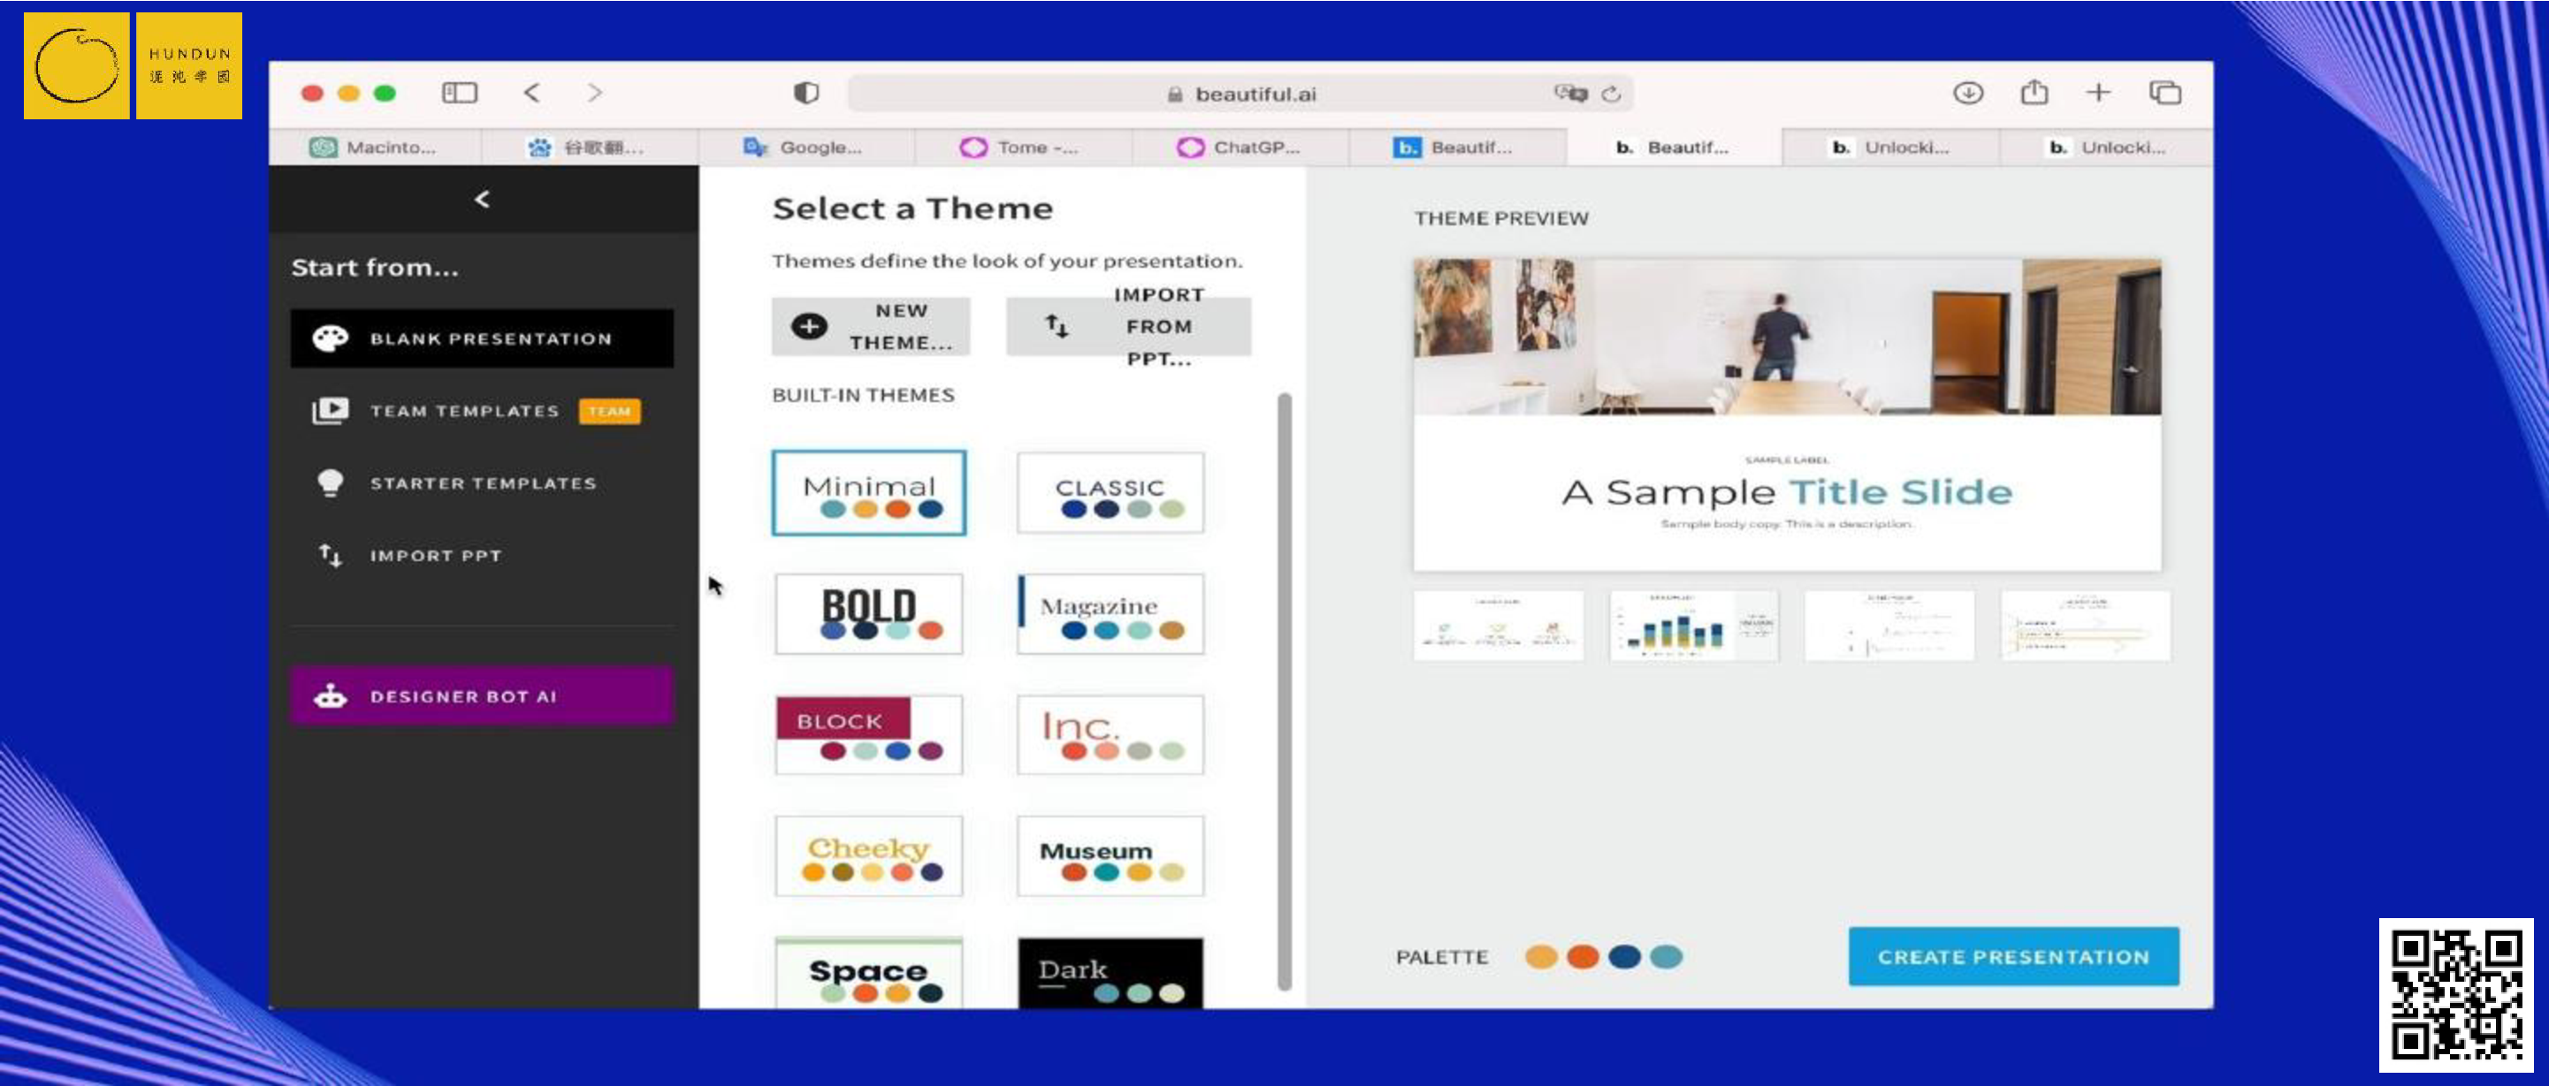
Task: Select the Dark theme
Action: pos(1110,973)
